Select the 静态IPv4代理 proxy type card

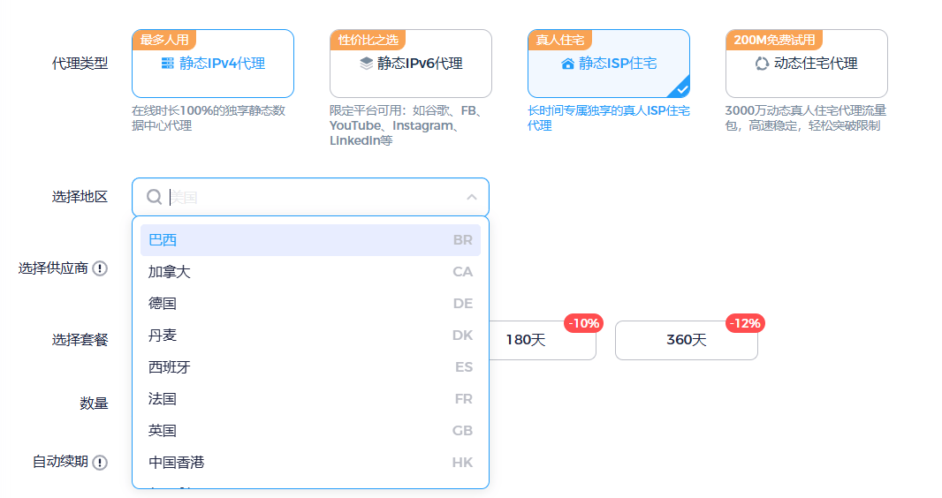[x=213, y=64]
